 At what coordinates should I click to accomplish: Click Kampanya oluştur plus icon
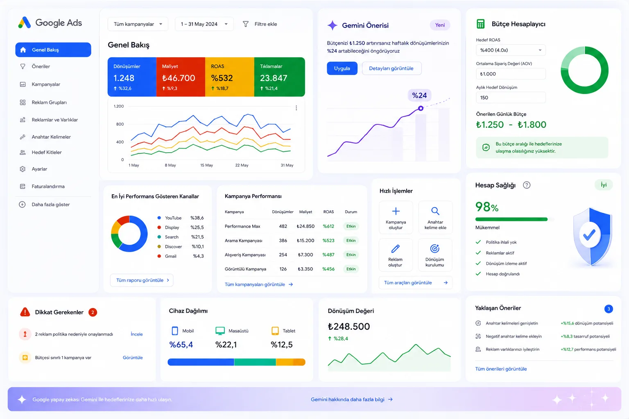(396, 211)
